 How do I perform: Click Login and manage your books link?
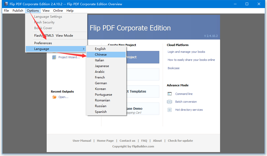tap(186, 52)
